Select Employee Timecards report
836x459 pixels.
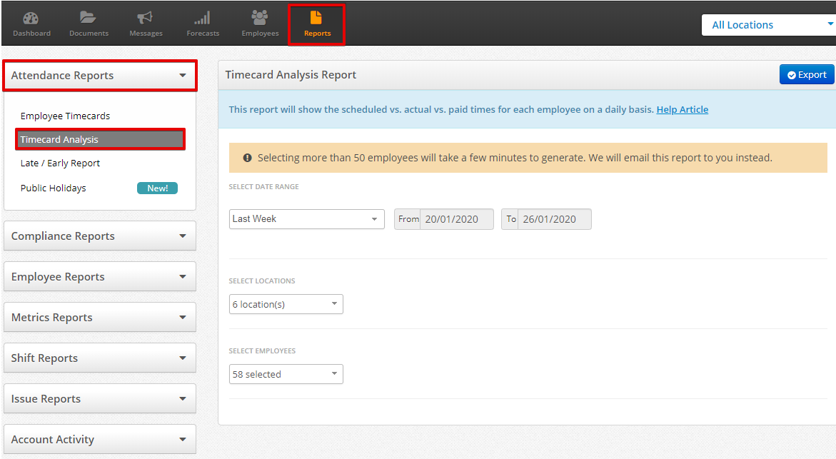[x=65, y=116]
